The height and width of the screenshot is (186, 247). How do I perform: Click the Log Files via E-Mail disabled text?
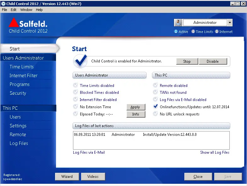[183, 100]
